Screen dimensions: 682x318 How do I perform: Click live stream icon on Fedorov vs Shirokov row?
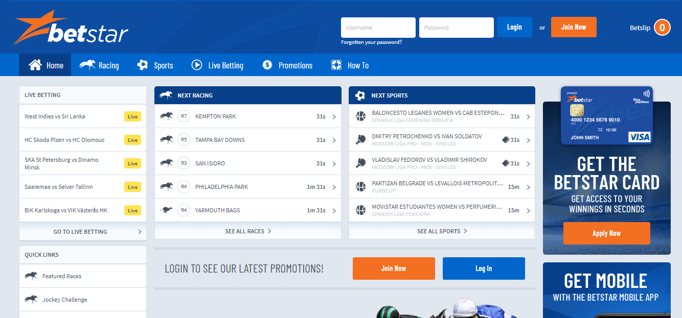point(506,163)
